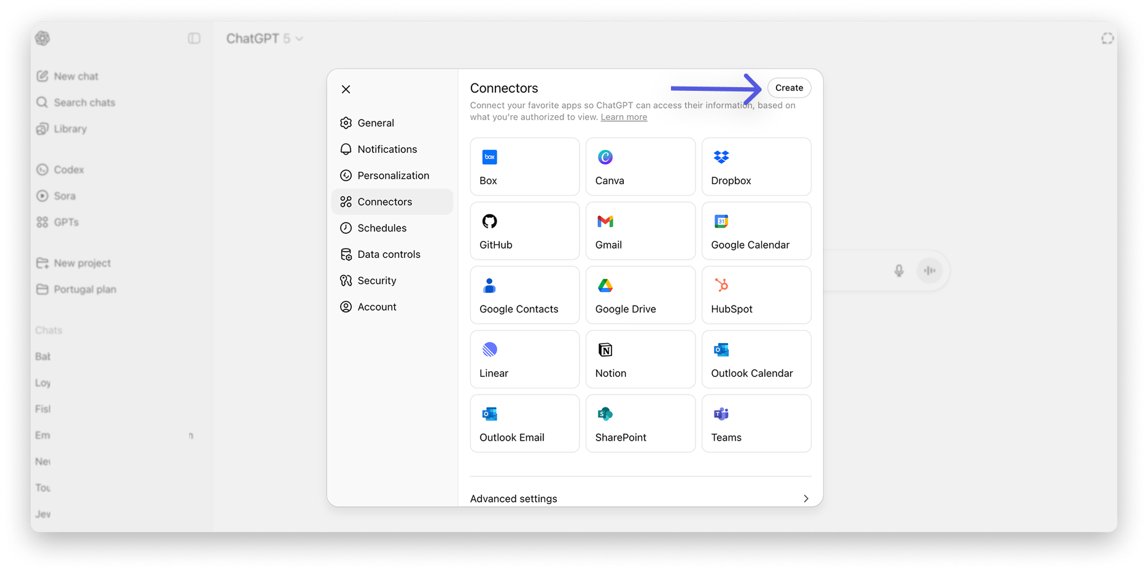Viewport: 1148px width, 572px height.
Task: Open the Canva connector
Action: pos(640,166)
